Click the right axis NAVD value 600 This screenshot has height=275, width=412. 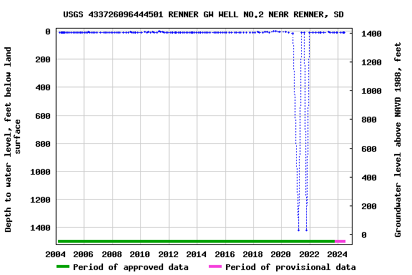click(369, 149)
